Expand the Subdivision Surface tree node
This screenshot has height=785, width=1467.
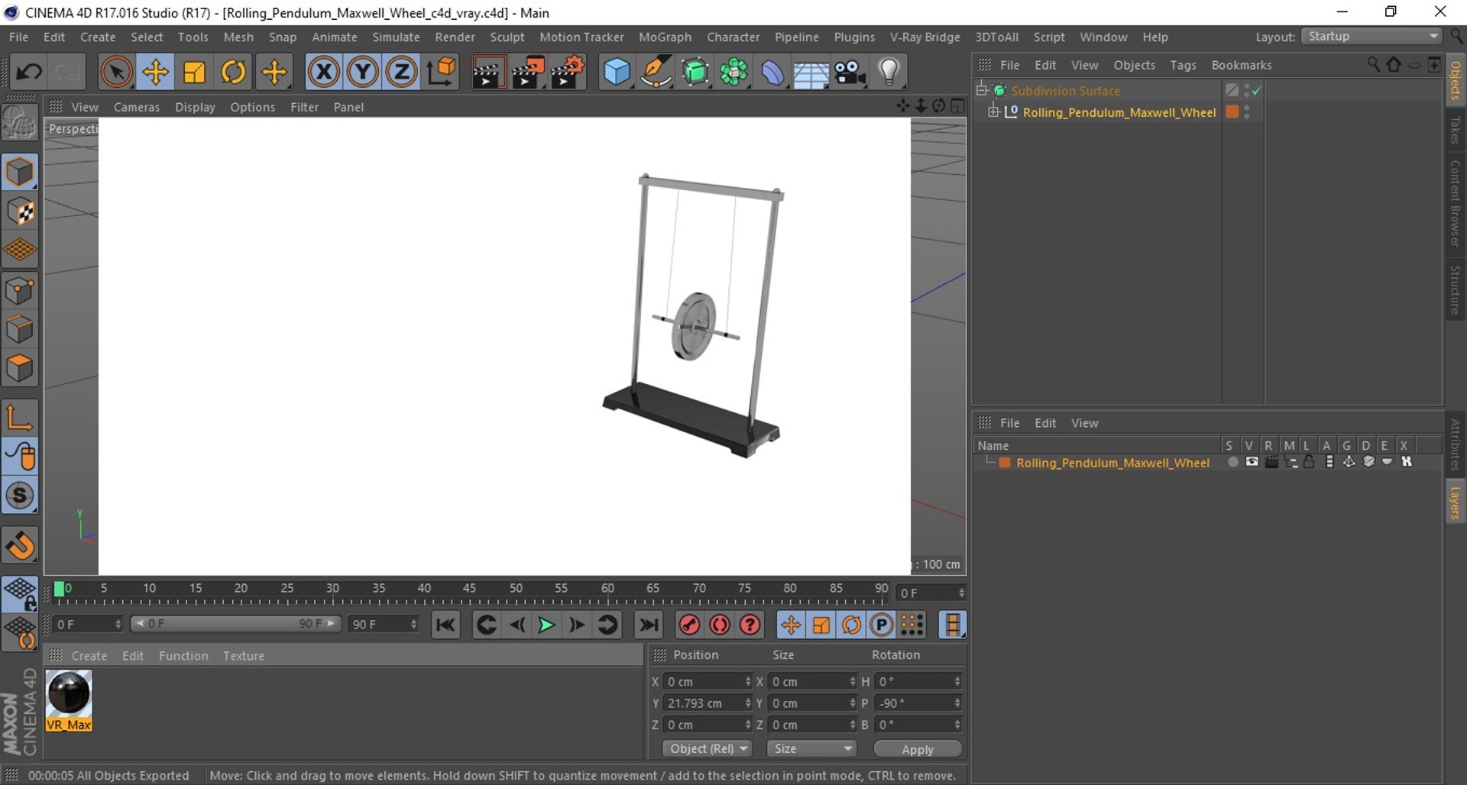coord(983,90)
